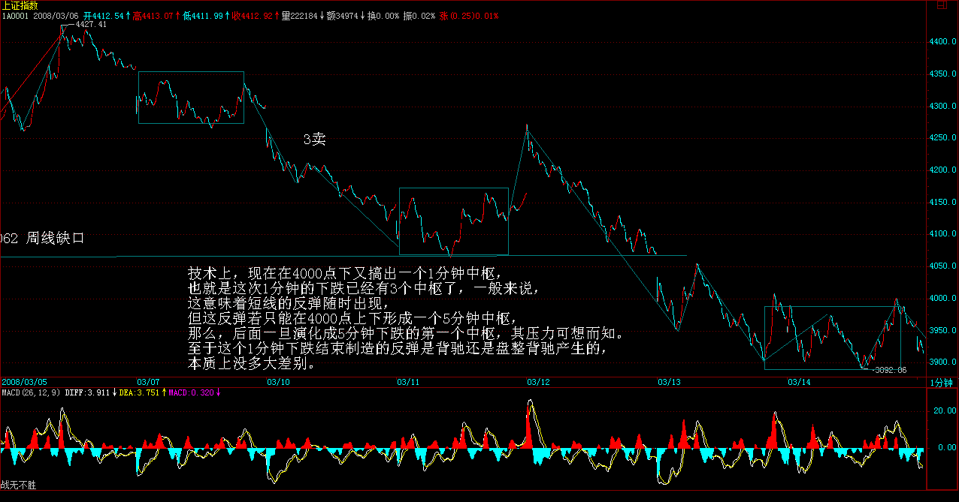
Task: Click the 战无不胜 watermark text
Action: click(18, 485)
